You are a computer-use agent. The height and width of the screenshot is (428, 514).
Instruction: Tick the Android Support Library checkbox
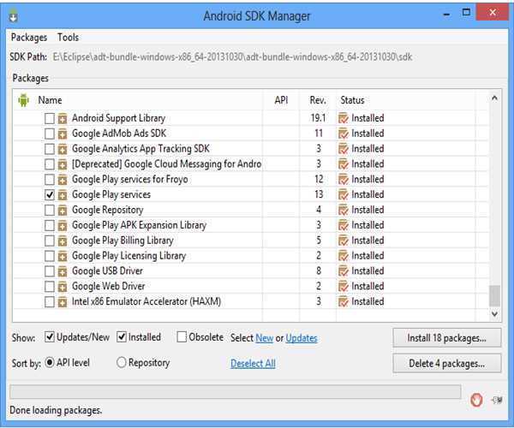point(49,118)
